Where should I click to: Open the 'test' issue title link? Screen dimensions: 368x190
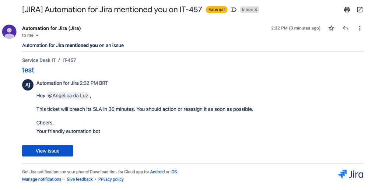coord(28,70)
